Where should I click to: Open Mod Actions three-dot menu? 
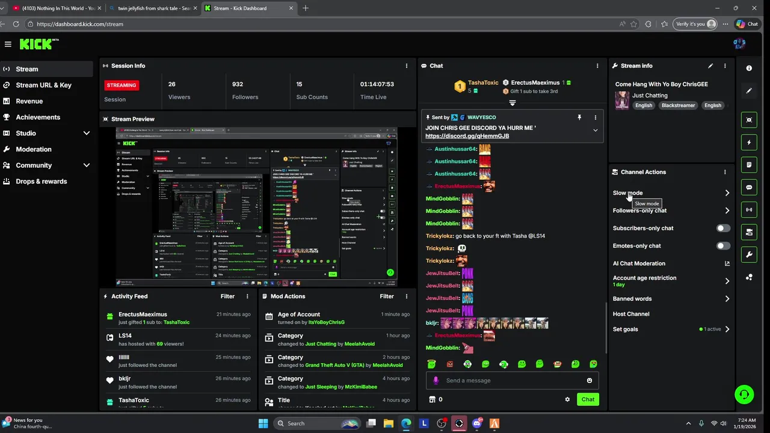pos(407,296)
